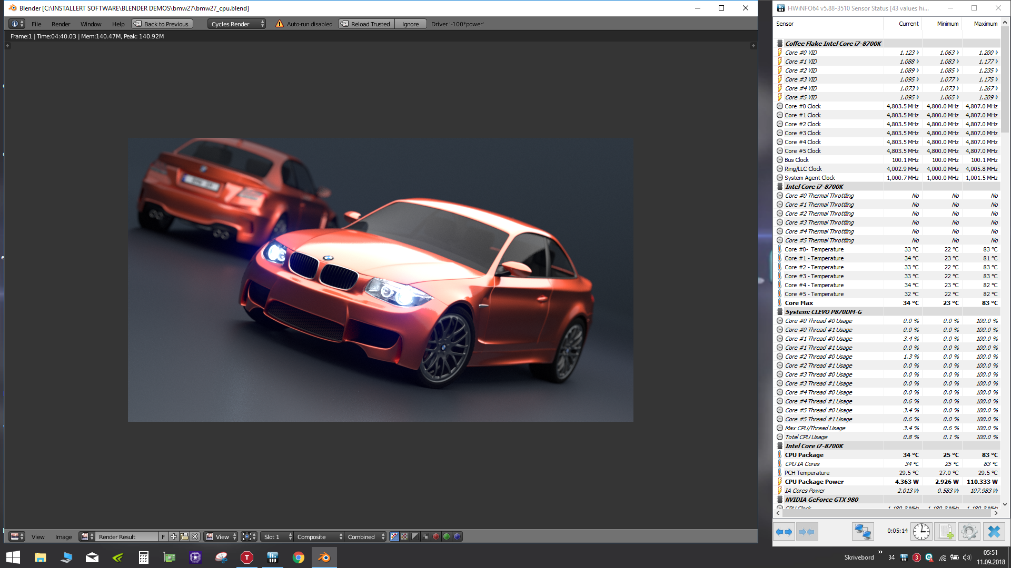Click the Current column header in HWiNFO
The image size is (1011, 568).
(902, 24)
